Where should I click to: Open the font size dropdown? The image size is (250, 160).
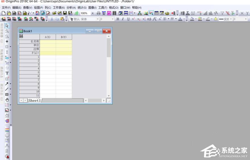click(113, 19)
